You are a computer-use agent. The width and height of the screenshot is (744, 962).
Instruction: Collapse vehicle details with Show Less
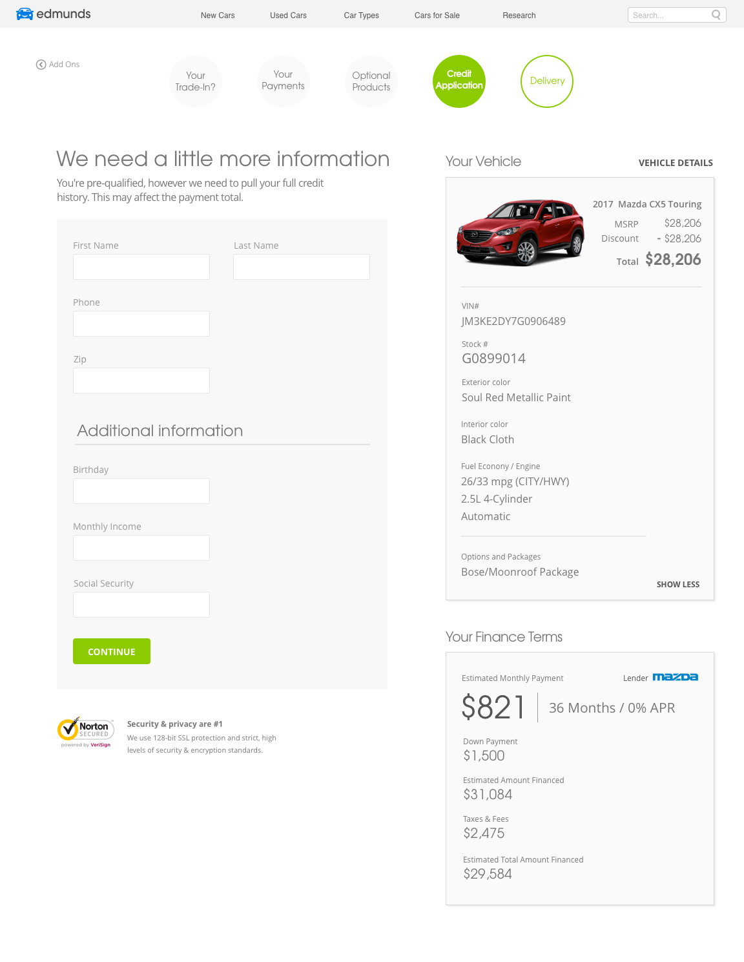pos(677,585)
